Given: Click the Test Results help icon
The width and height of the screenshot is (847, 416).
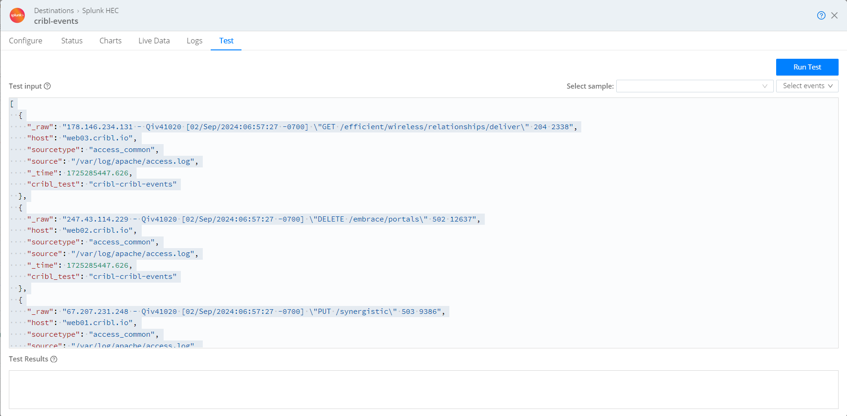Looking at the screenshot, I should (x=54, y=359).
